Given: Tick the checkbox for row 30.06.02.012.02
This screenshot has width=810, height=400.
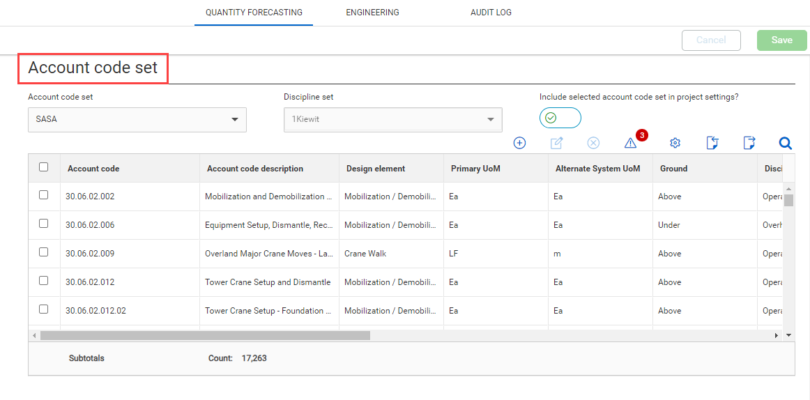Looking at the screenshot, I should (x=44, y=309).
